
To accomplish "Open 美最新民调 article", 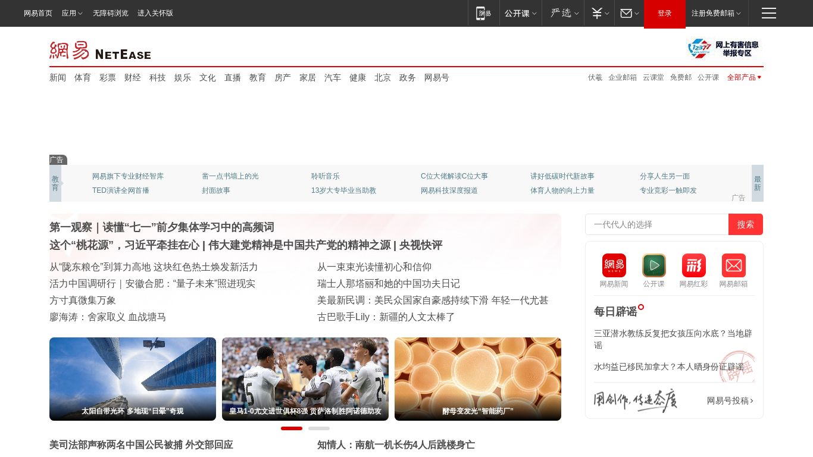I will pos(433,301).
